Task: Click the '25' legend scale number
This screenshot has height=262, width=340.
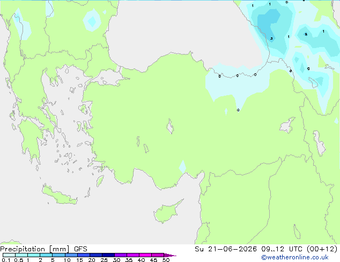Action: click(x=104, y=260)
